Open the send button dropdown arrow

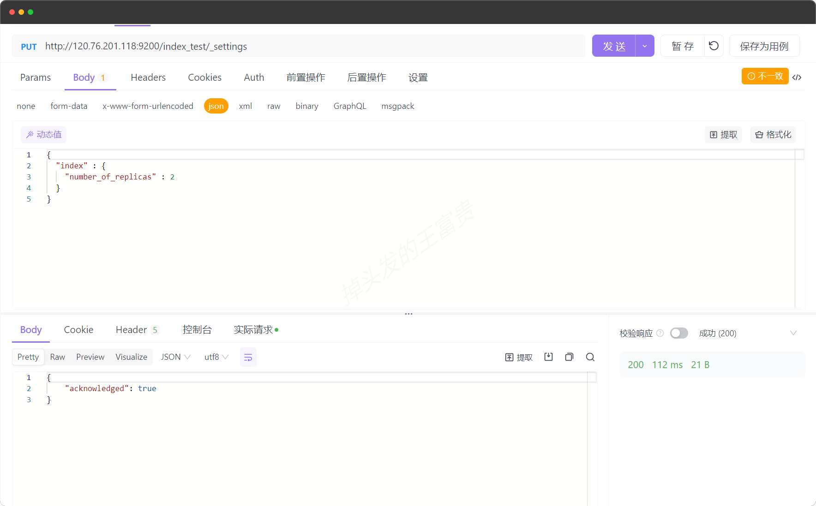(x=645, y=46)
